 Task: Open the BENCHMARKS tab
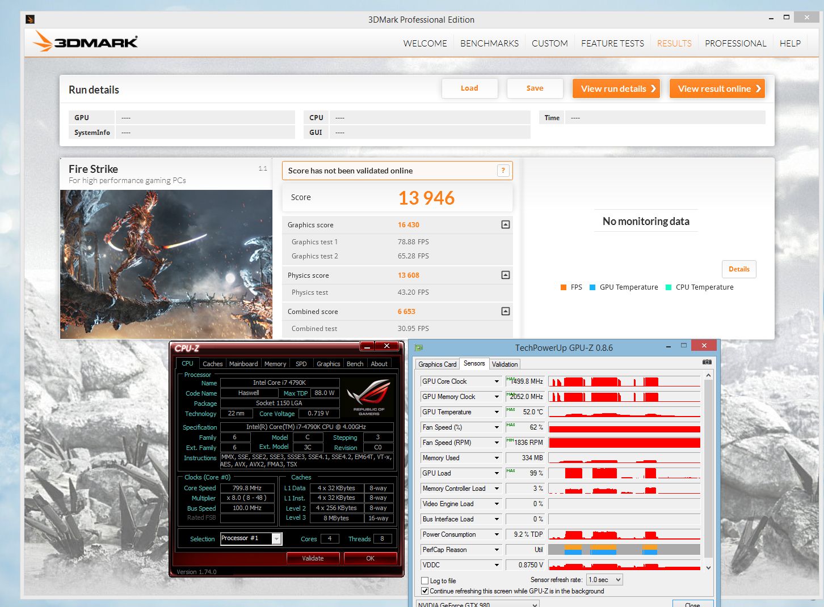tap(489, 43)
